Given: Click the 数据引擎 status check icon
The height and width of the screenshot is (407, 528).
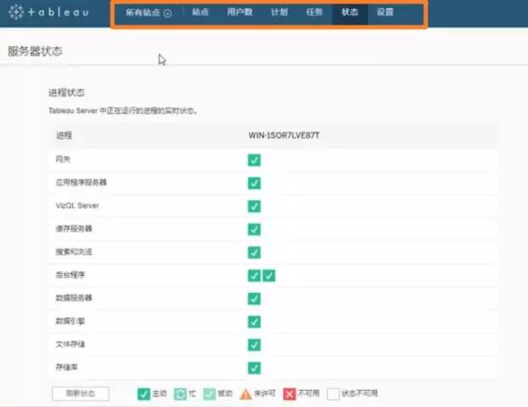Looking at the screenshot, I should coord(254,321).
